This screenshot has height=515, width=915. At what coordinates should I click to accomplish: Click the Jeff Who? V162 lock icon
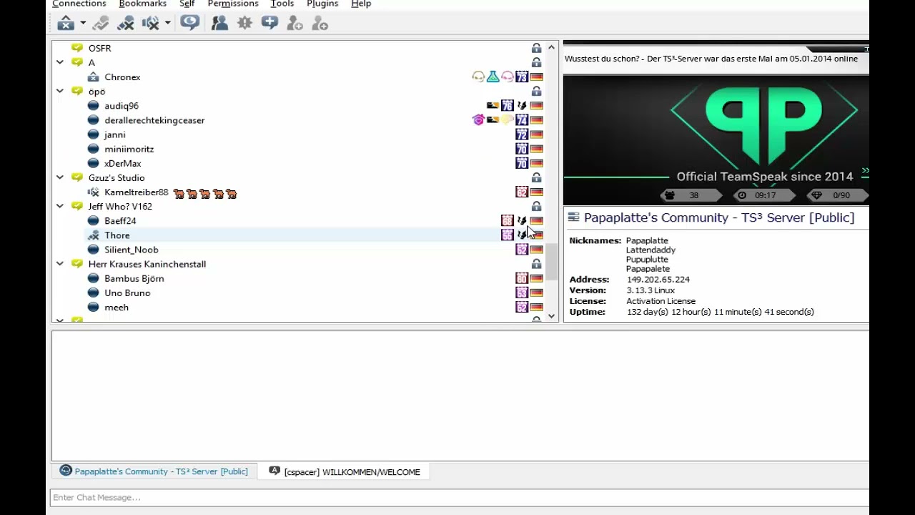pyautogui.click(x=536, y=206)
